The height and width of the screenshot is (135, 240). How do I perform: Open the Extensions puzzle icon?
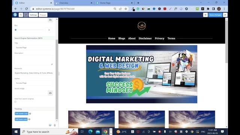[x=208, y=9]
